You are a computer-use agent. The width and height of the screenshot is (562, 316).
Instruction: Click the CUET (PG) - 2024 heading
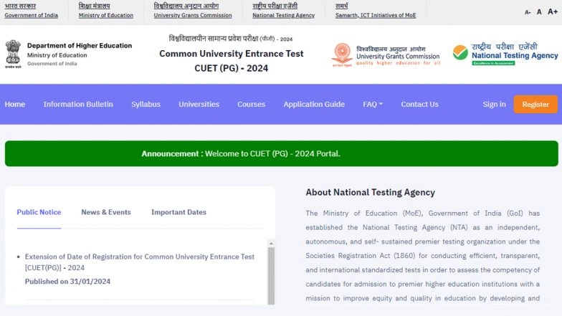pyautogui.click(x=231, y=68)
